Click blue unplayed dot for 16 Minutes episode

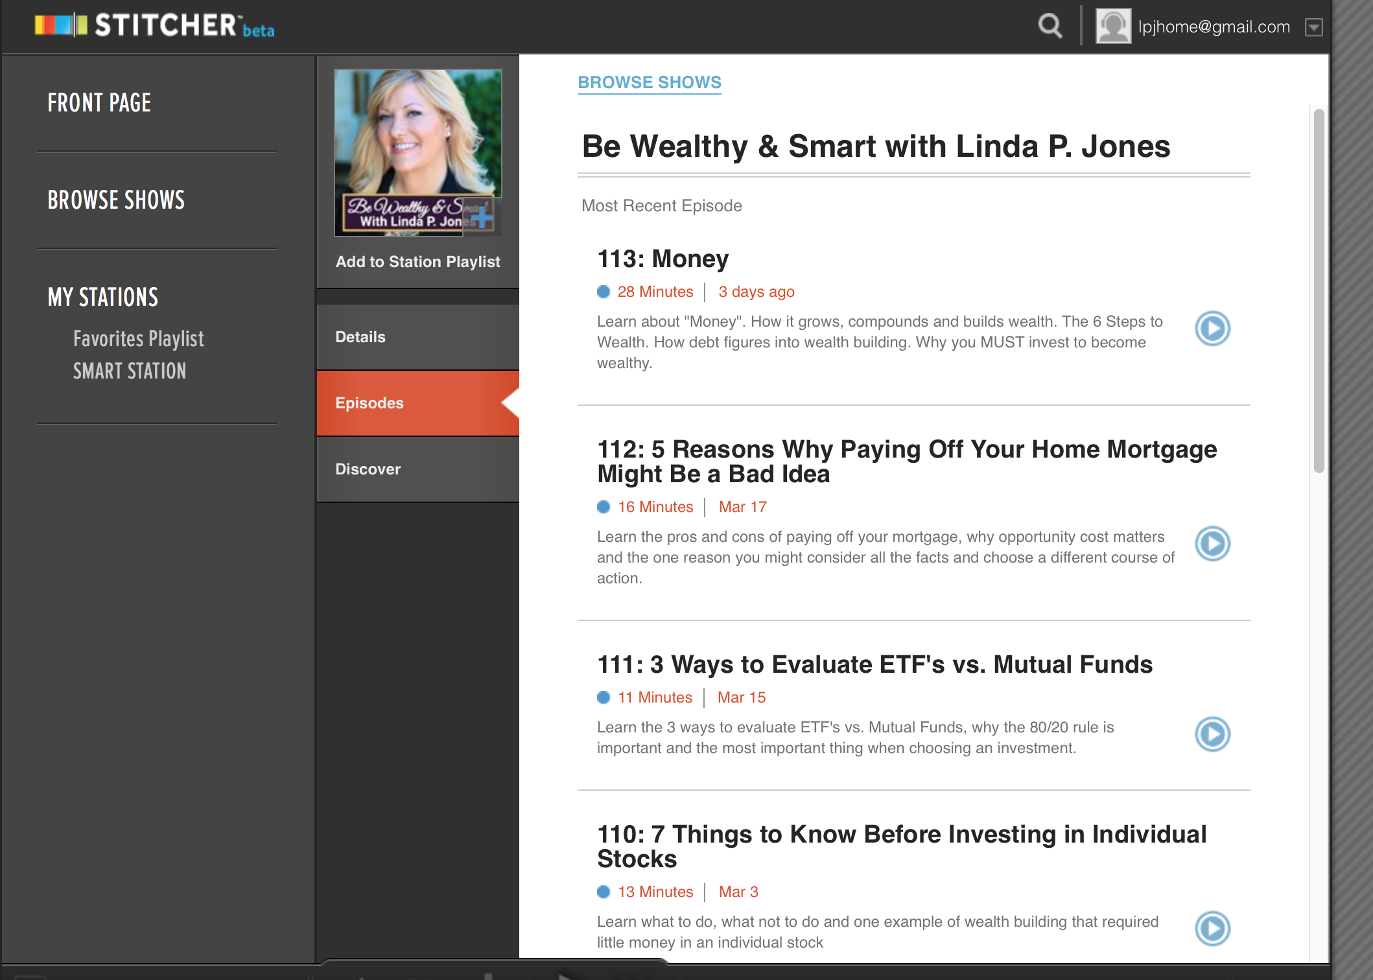pyautogui.click(x=604, y=507)
